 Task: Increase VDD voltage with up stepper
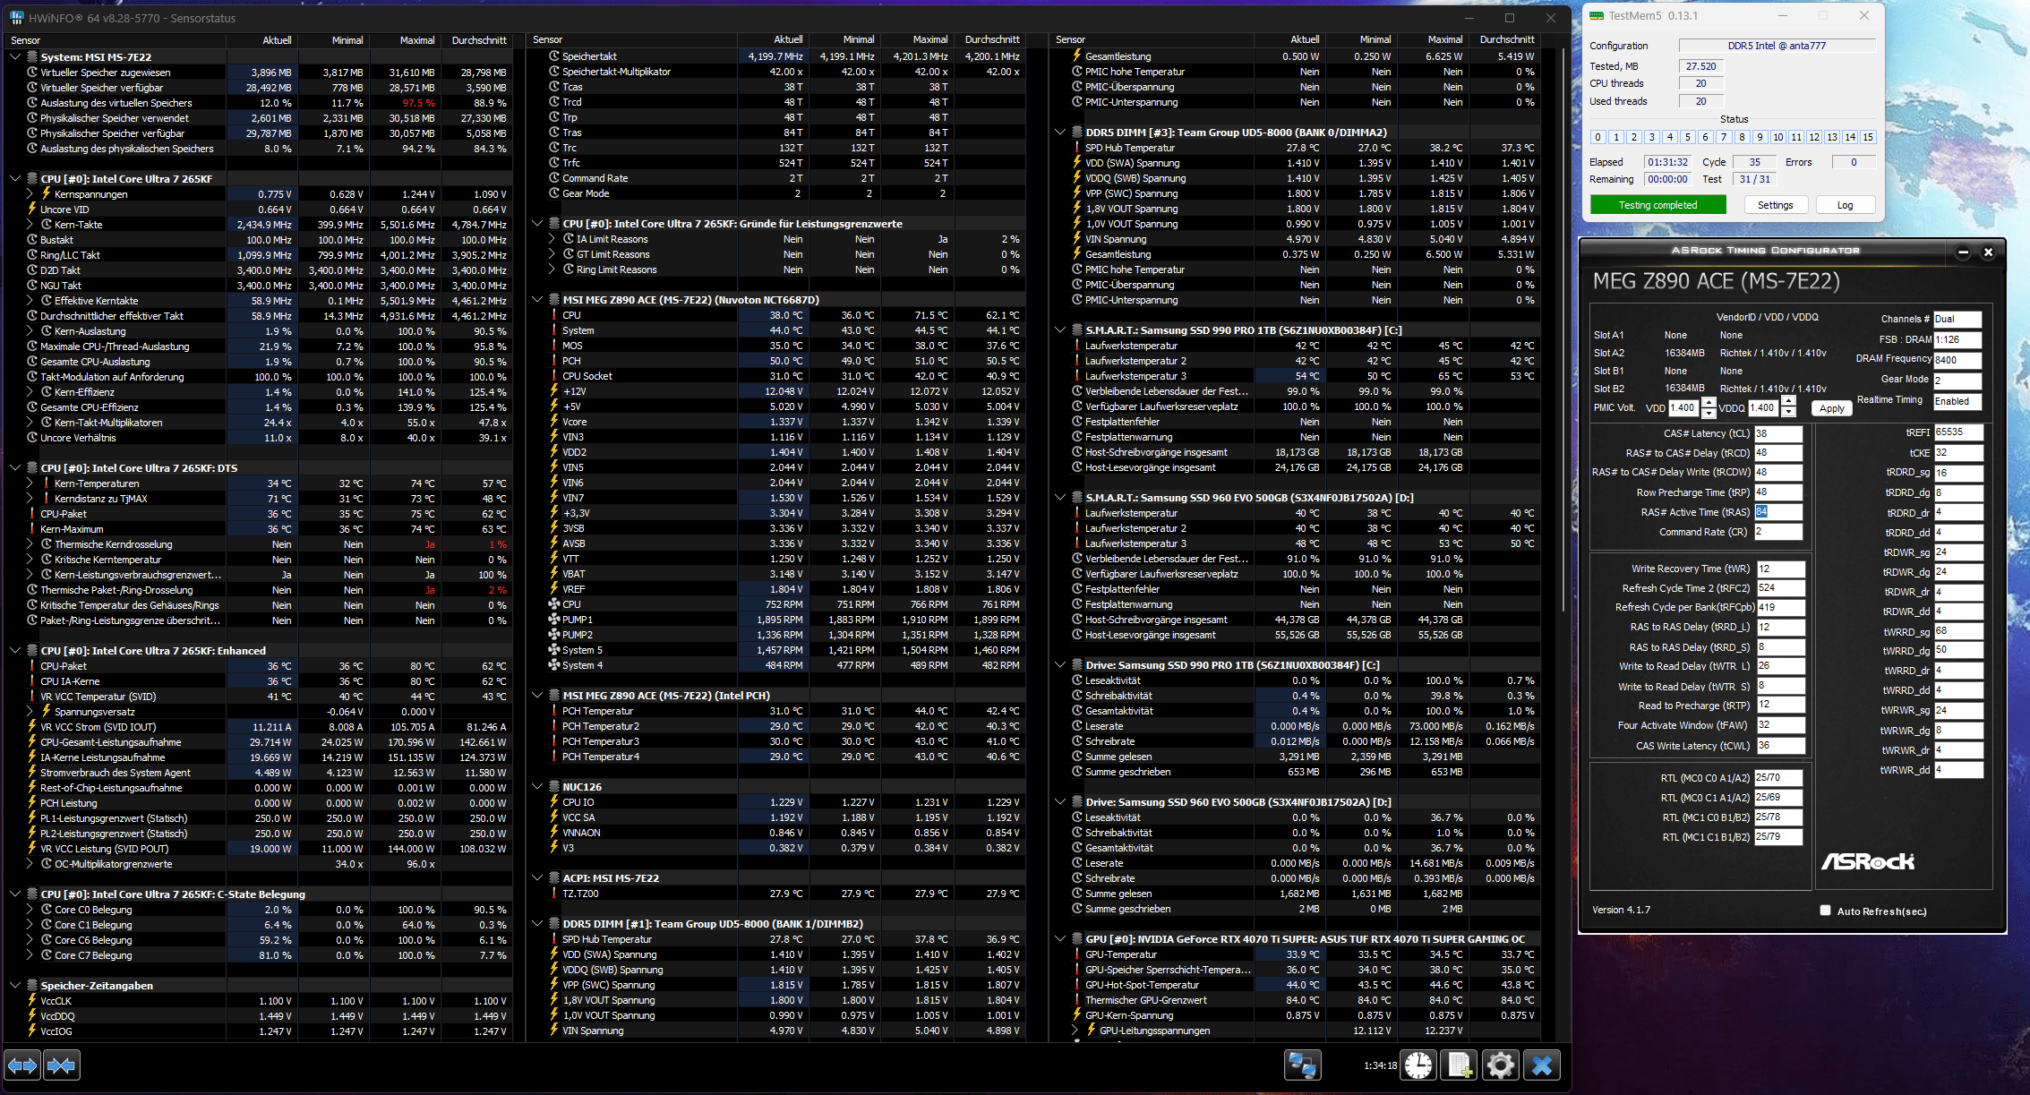(x=1708, y=402)
